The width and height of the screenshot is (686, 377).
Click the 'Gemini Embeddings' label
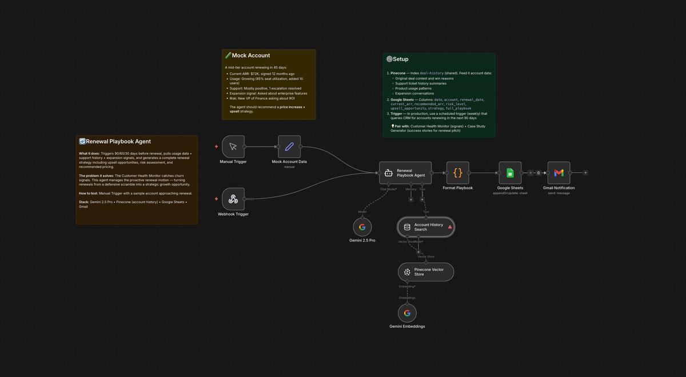point(407,327)
